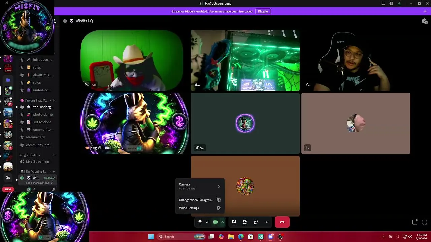Focus the King Violence video tile
The image size is (431, 242).
coord(134,123)
